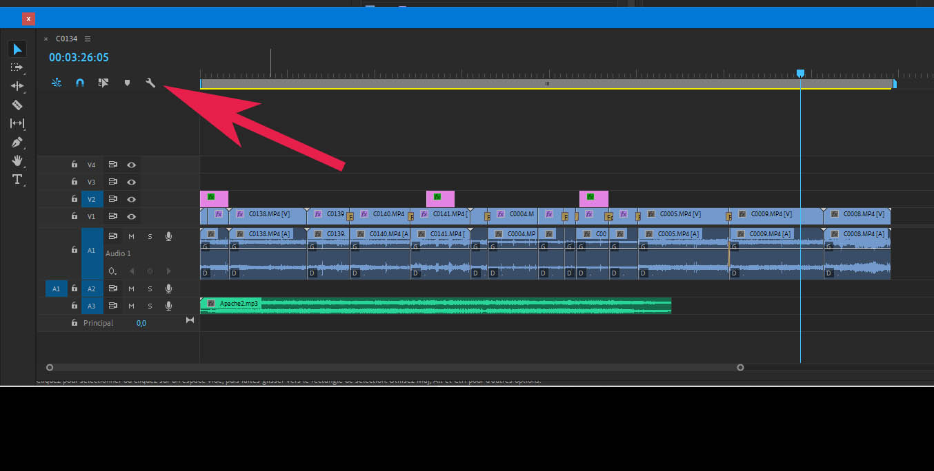934x471 pixels.
Task: Toggle the A2 track target
Action: click(92, 289)
